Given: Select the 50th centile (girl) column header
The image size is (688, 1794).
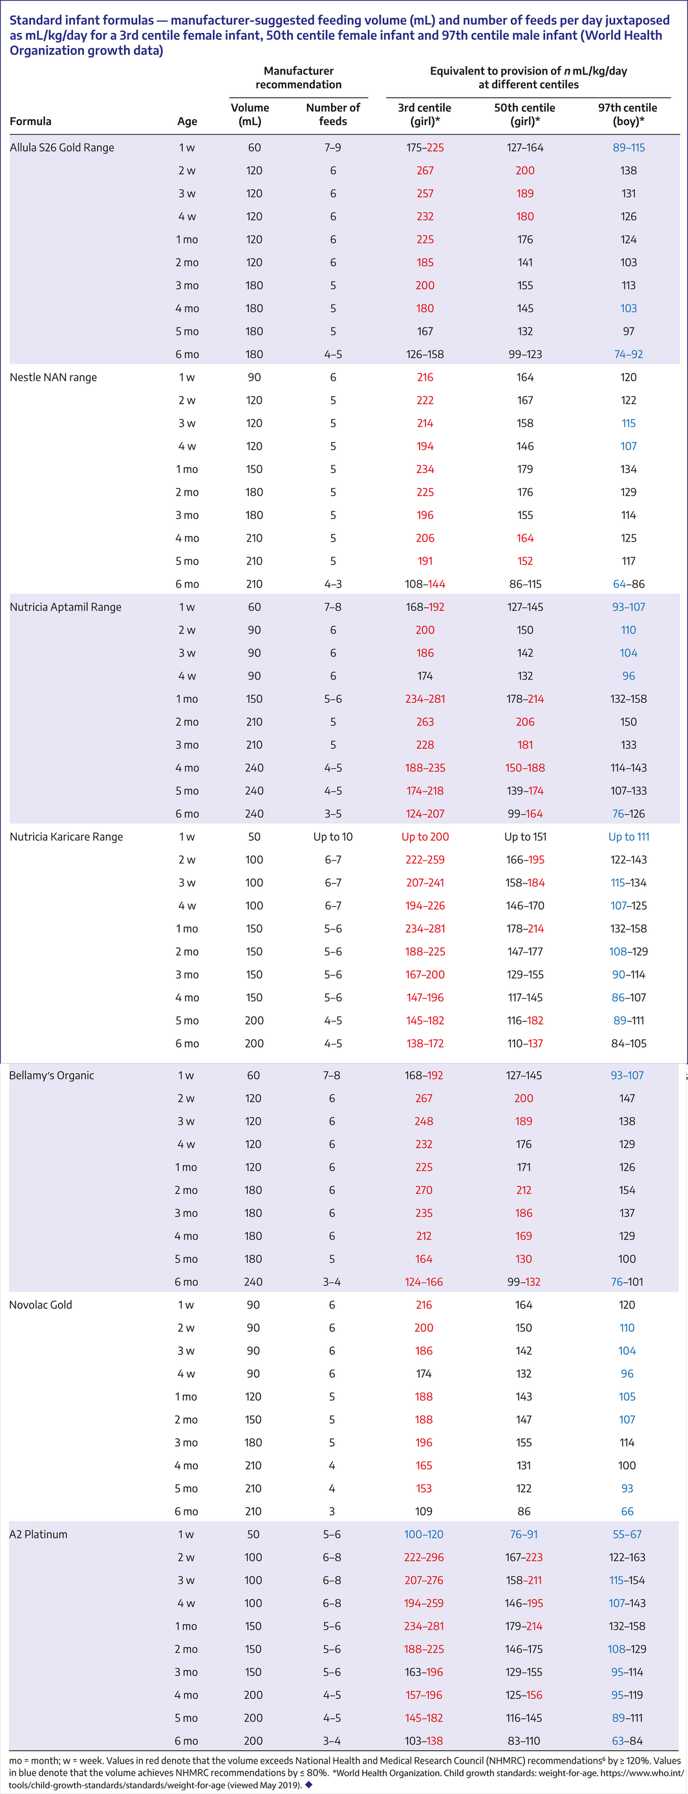Looking at the screenshot, I should pos(524,114).
